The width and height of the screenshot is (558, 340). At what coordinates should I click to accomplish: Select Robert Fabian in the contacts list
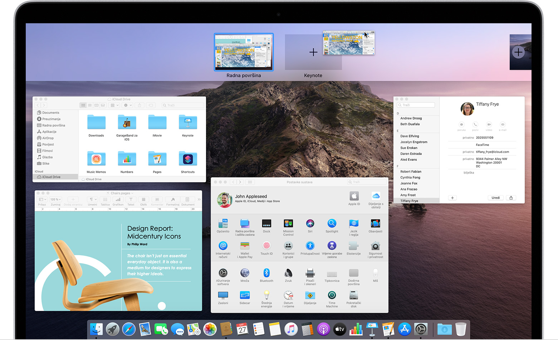(411, 171)
